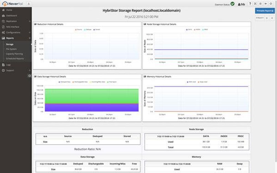Toggle INDEX series in Node Storage legend
This screenshot has width=277, height=173.
click(x=197, y=30)
